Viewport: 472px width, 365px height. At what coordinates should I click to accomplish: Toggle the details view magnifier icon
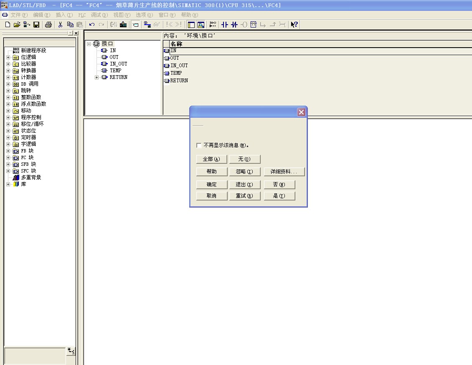(201, 25)
